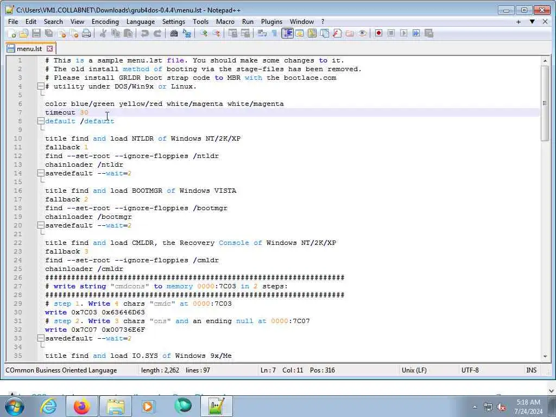Click the muted volume tray icon
The image size is (556, 417).
501,407
